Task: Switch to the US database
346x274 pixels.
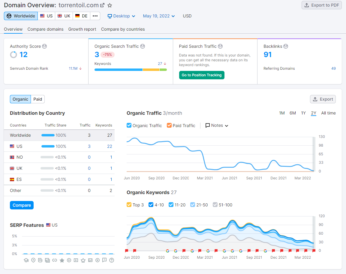Action: point(47,16)
